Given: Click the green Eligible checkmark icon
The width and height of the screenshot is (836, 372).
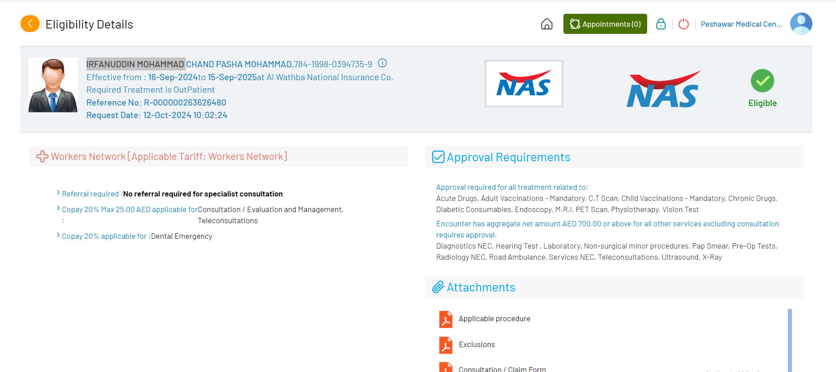Looking at the screenshot, I should pos(763,81).
